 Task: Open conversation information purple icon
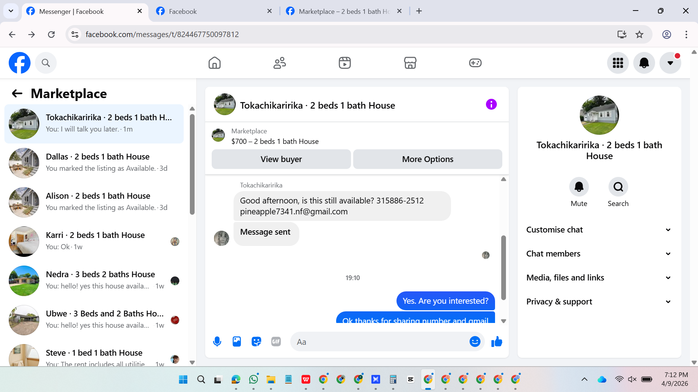(x=491, y=105)
